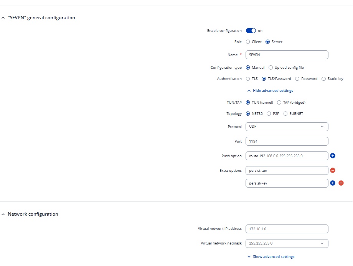Collapse the Network configuration section
The width and height of the screenshot is (353, 266).
3,214
